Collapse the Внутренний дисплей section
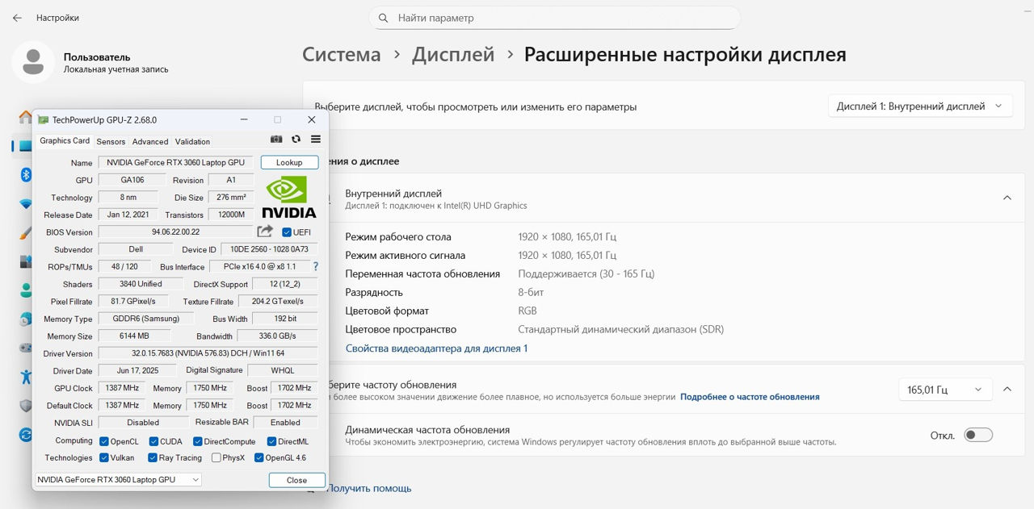The height and width of the screenshot is (509, 1034). (1007, 198)
